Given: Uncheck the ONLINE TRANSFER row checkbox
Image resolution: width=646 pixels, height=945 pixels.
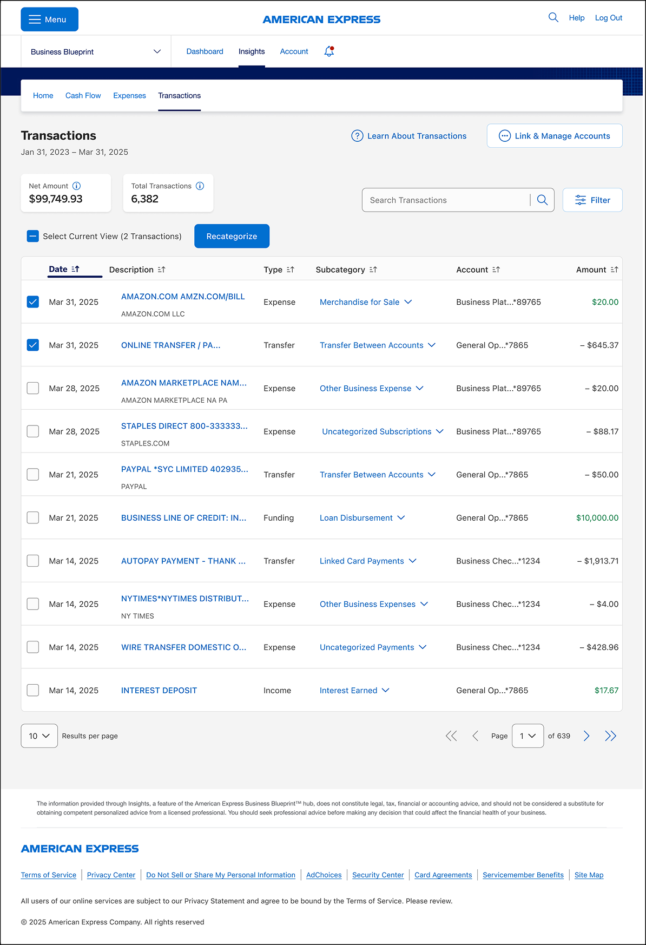Looking at the screenshot, I should point(33,345).
